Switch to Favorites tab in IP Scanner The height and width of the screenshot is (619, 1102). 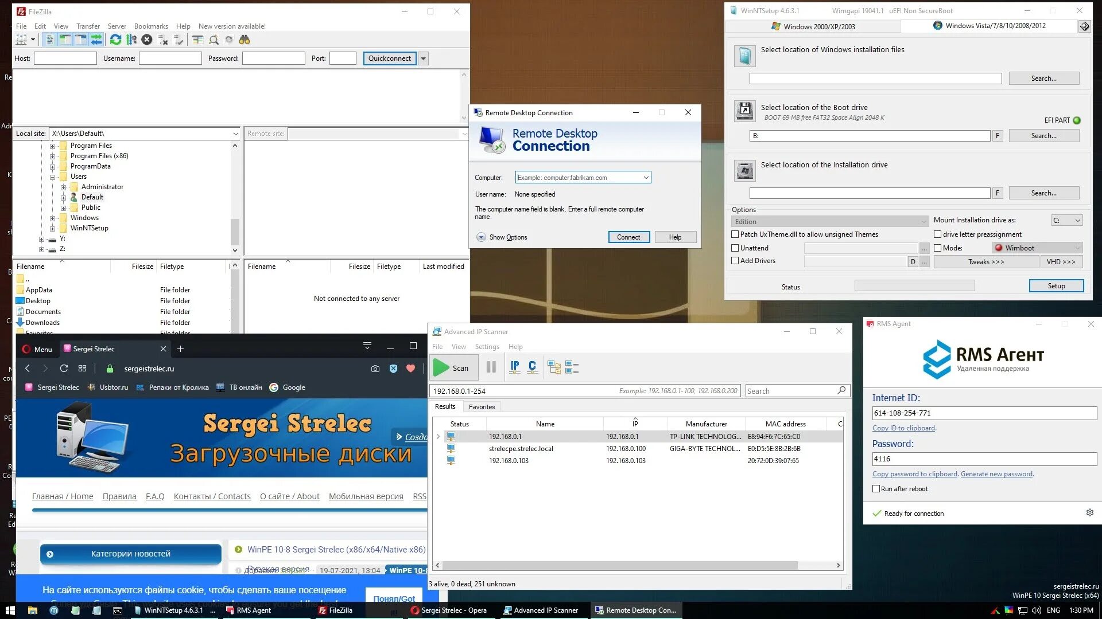click(x=482, y=407)
